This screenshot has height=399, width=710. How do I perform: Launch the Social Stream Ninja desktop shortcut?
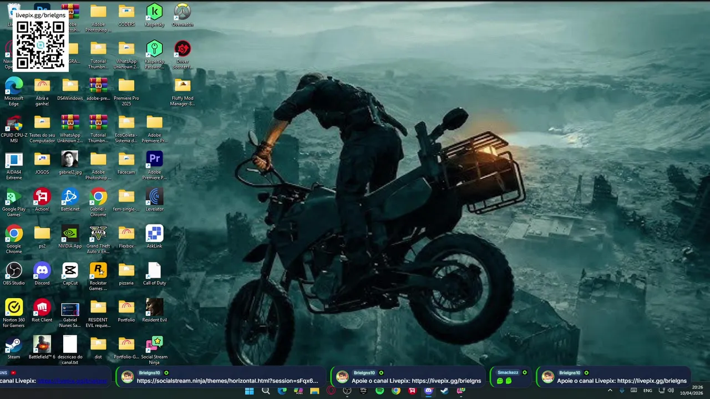point(154,350)
